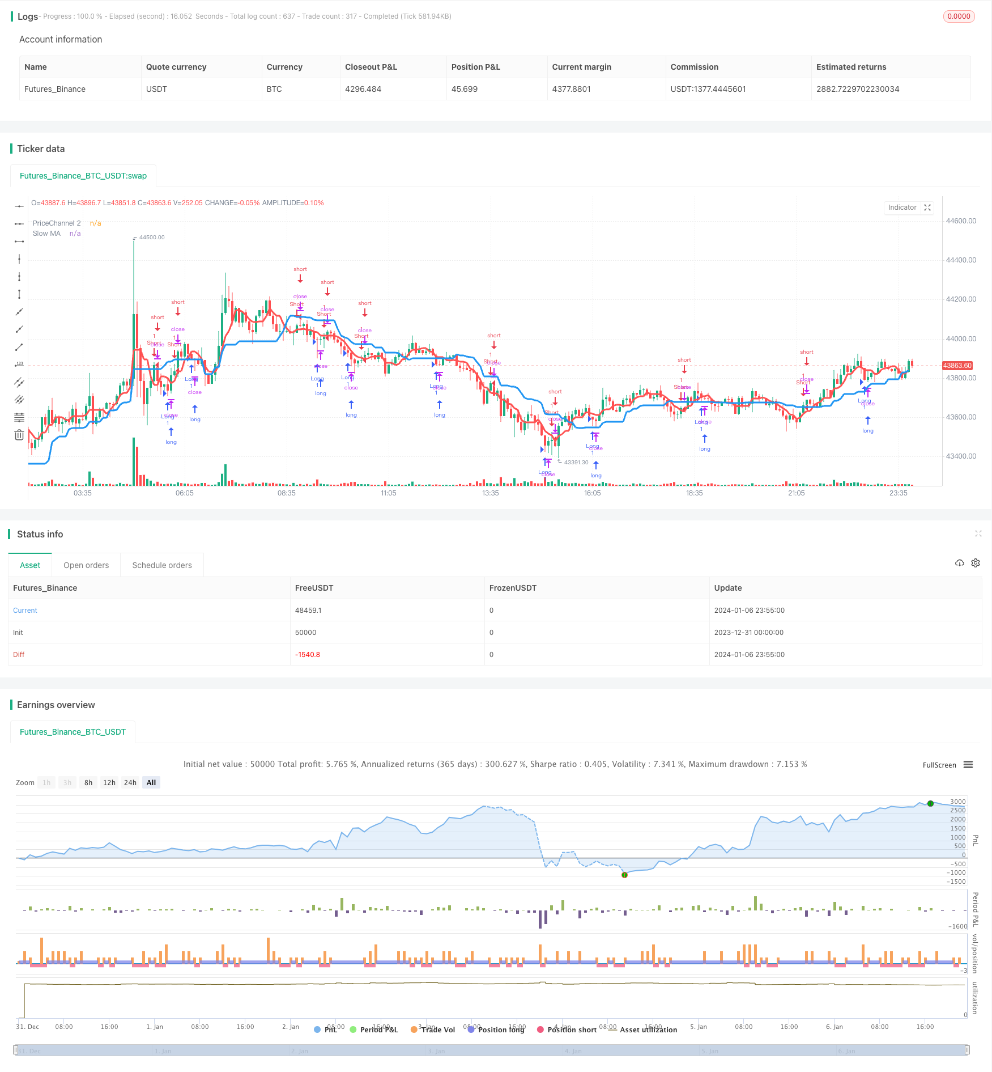The width and height of the screenshot is (992, 1072).
Task: Click the Futures_Binance name cell
Action: 55,89
